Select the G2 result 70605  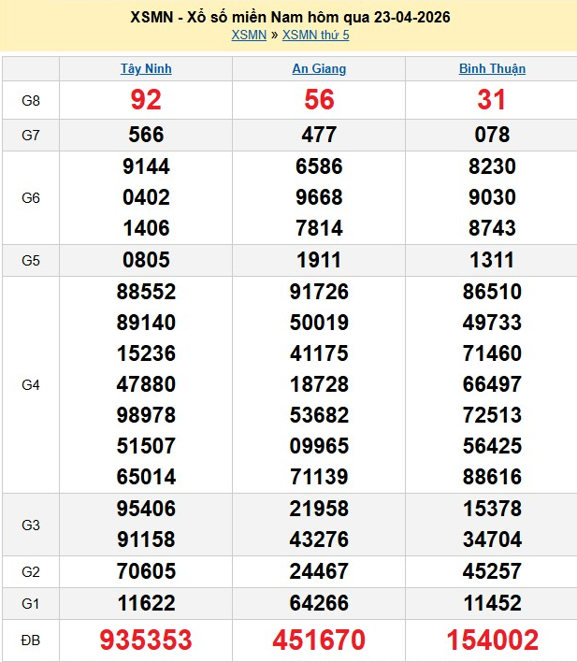[x=146, y=571]
